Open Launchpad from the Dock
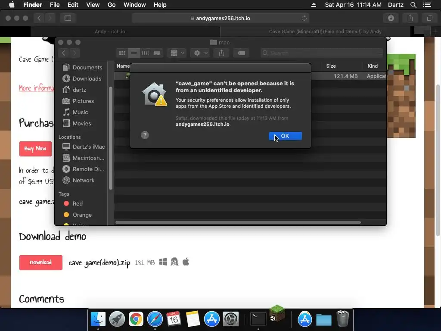Image resolution: width=441 pixels, height=331 pixels. click(117, 319)
